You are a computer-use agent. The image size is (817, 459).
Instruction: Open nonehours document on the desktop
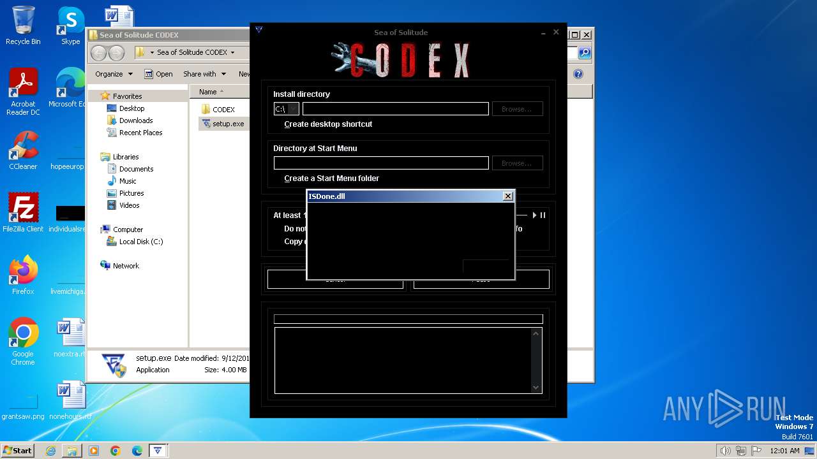[70, 400]
